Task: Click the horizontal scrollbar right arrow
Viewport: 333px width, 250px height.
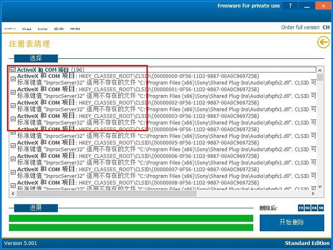Action: pyautogui.click(x=313, y=193)
